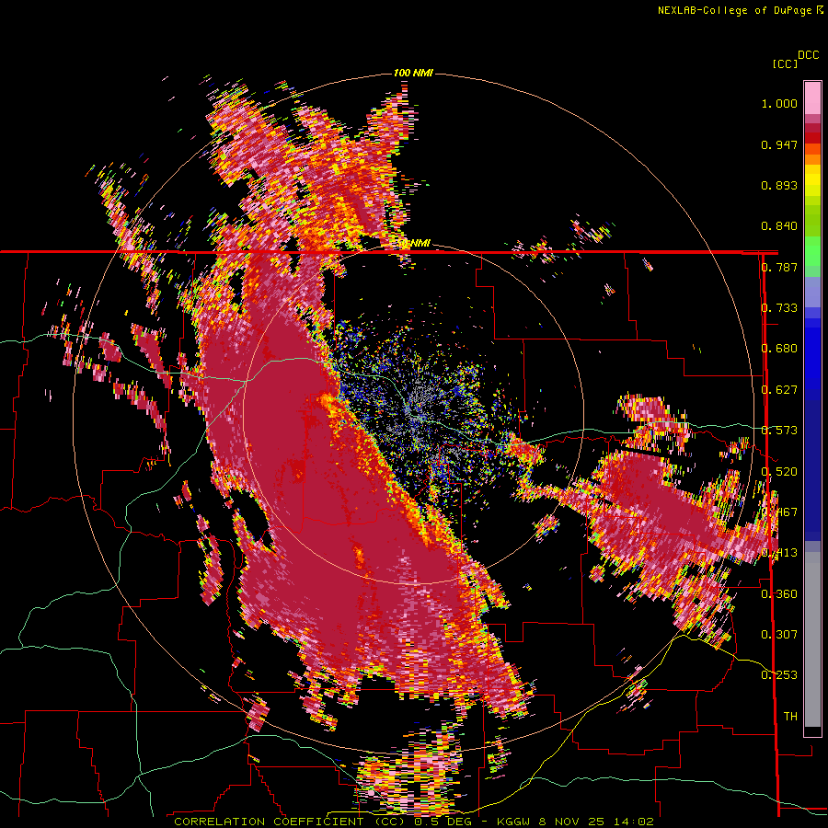Pick the gray segment of the color scale
This screenshot has width=828, height=828.
point(812,639)
